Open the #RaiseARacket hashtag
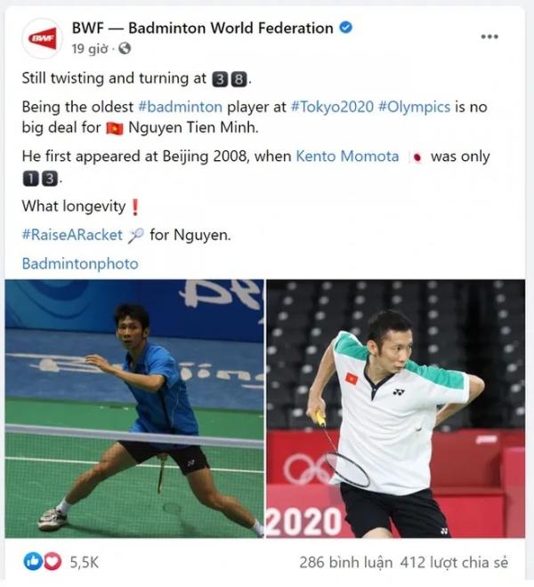534x587 pixels. [x=72, y=235]
